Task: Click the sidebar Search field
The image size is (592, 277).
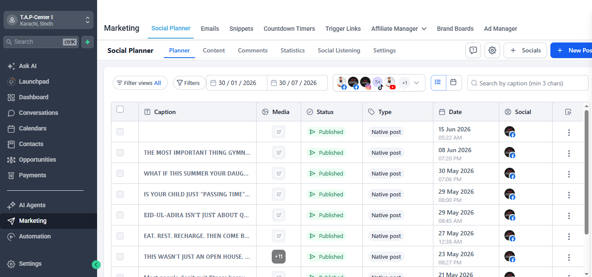Action: coord(41,42)
